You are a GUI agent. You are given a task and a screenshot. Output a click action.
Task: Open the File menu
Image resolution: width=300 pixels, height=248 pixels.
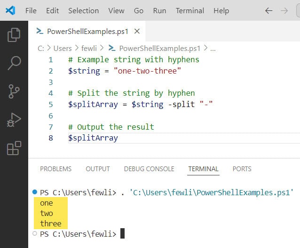click(x=31, y=11)
